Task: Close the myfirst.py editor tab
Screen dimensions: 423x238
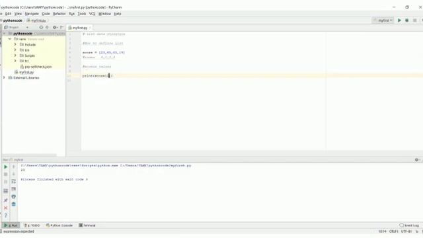Action: [90, 28]
